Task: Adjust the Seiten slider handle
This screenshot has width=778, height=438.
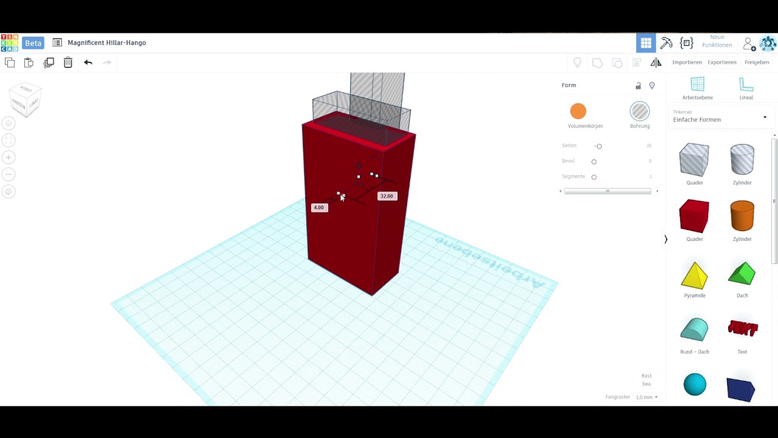Action: [x=599, y=146]
